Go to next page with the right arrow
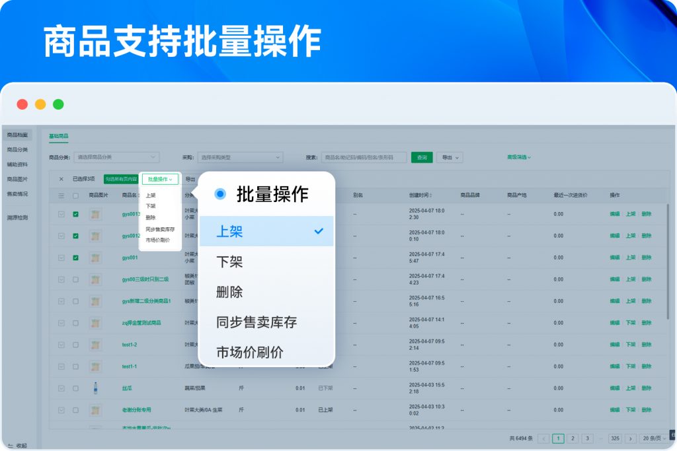Screen dimensions: 677x451 pos(630,438)
